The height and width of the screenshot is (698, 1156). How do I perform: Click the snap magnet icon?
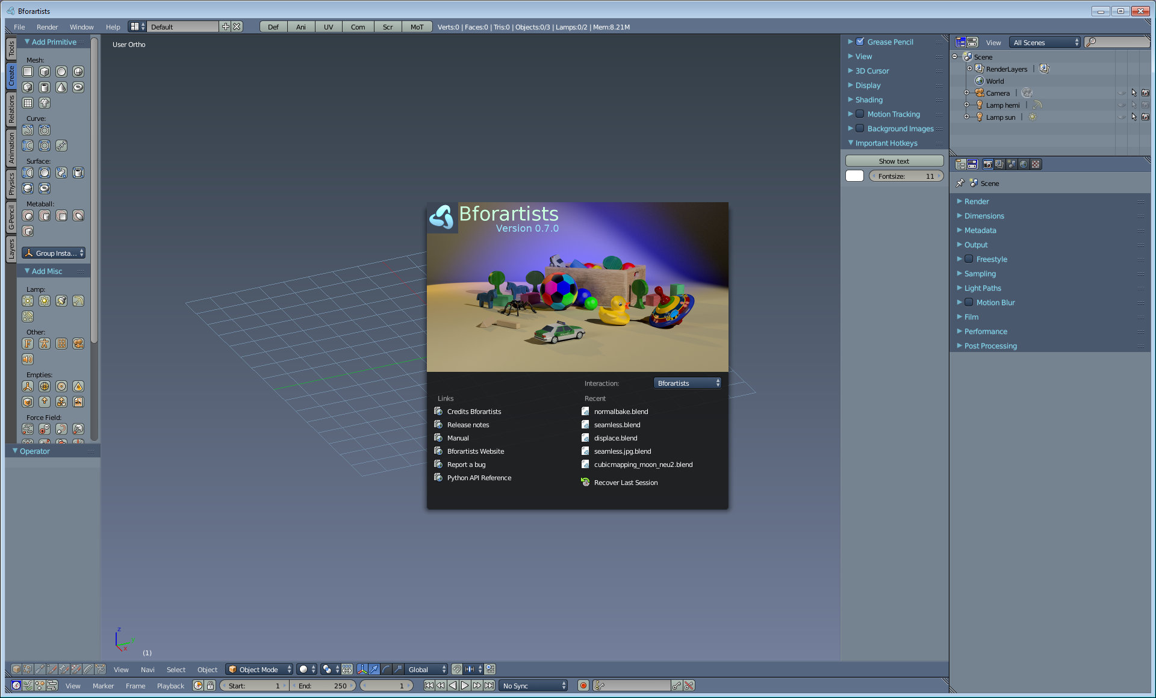tap(457, 669)
